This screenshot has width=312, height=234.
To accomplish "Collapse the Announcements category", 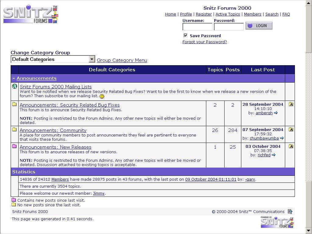I will (x=13, y=78).
